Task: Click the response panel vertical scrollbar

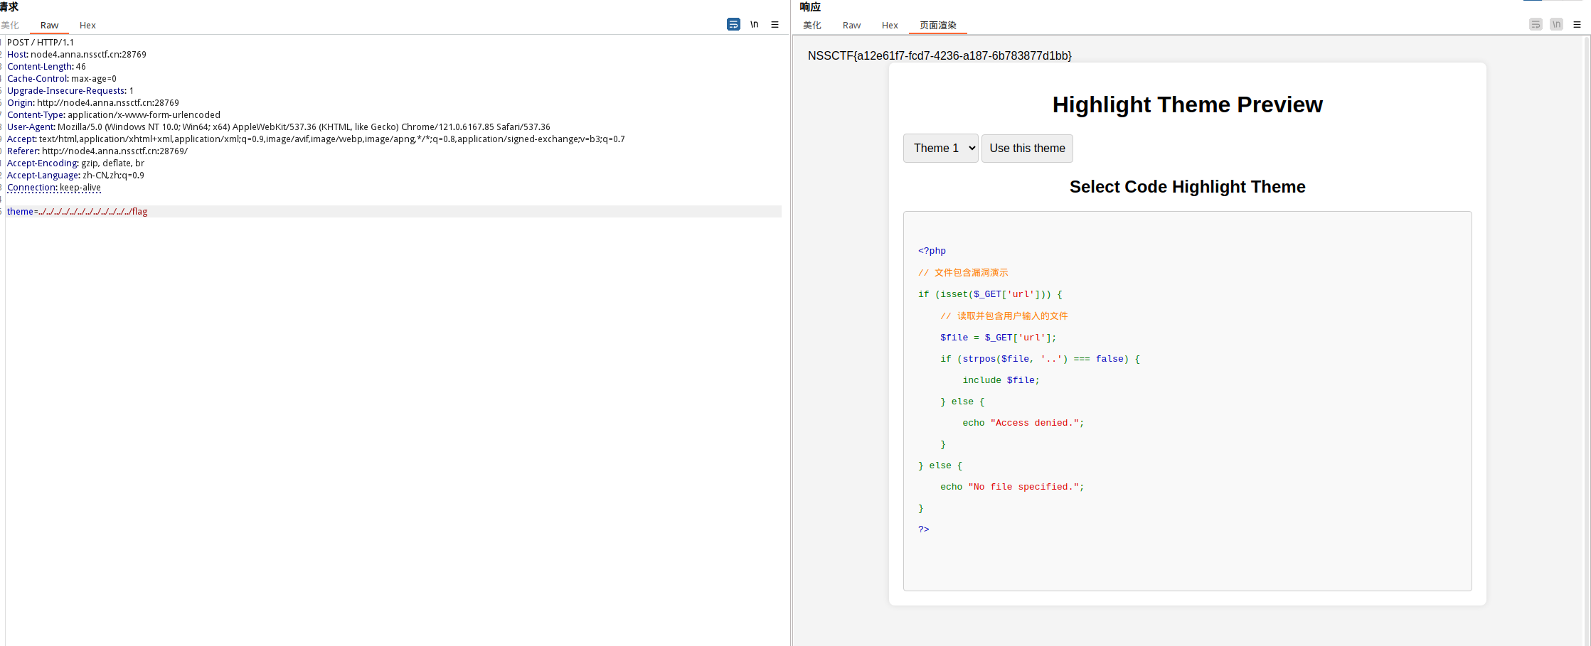Action: click(x=1586, y=284)
